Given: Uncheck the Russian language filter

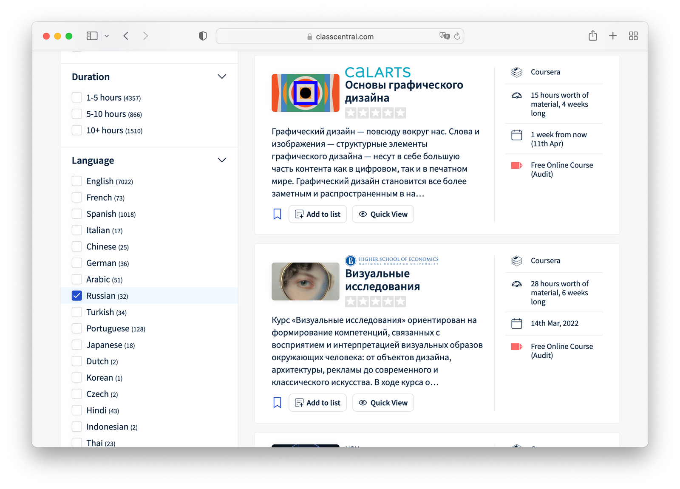Looking at the screenshot, I should [x=77, y=296].
